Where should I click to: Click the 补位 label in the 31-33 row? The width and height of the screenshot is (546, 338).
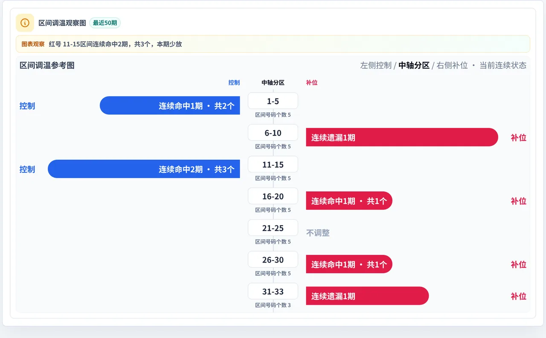coord(519,296)
